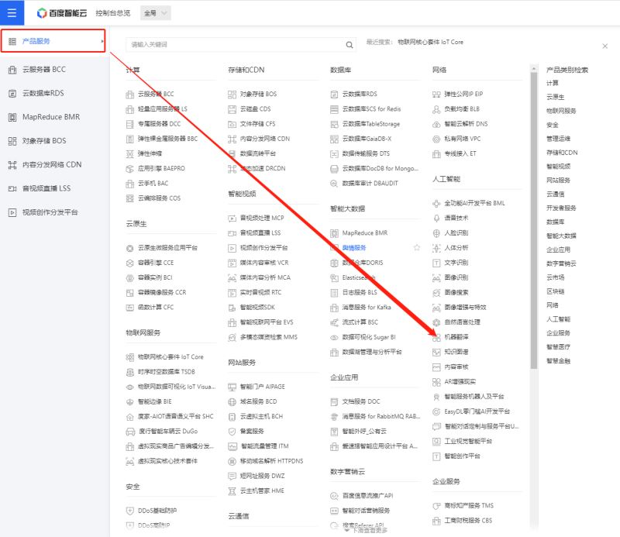Select 云数据库RDS icon in left sidebar
The width and height of the screenshot is (620, 537).
[12, 93]
